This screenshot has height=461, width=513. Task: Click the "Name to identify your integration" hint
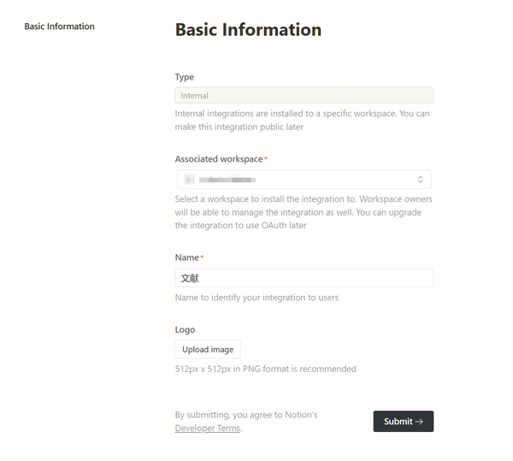[256, 298]
